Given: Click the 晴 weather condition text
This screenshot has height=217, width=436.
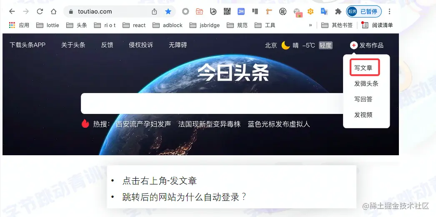Looking at the screenshot, I should (x=296, y=45).
